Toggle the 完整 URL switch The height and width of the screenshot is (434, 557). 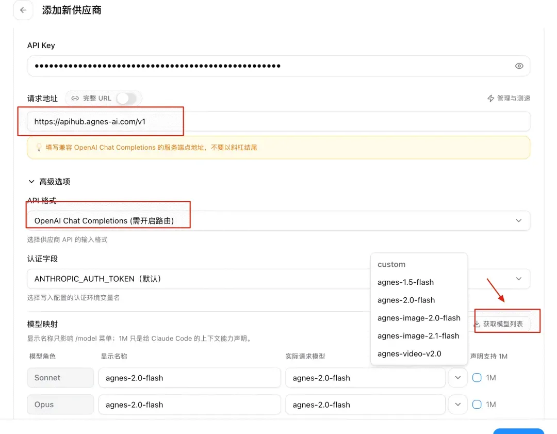tap(126, 99)
